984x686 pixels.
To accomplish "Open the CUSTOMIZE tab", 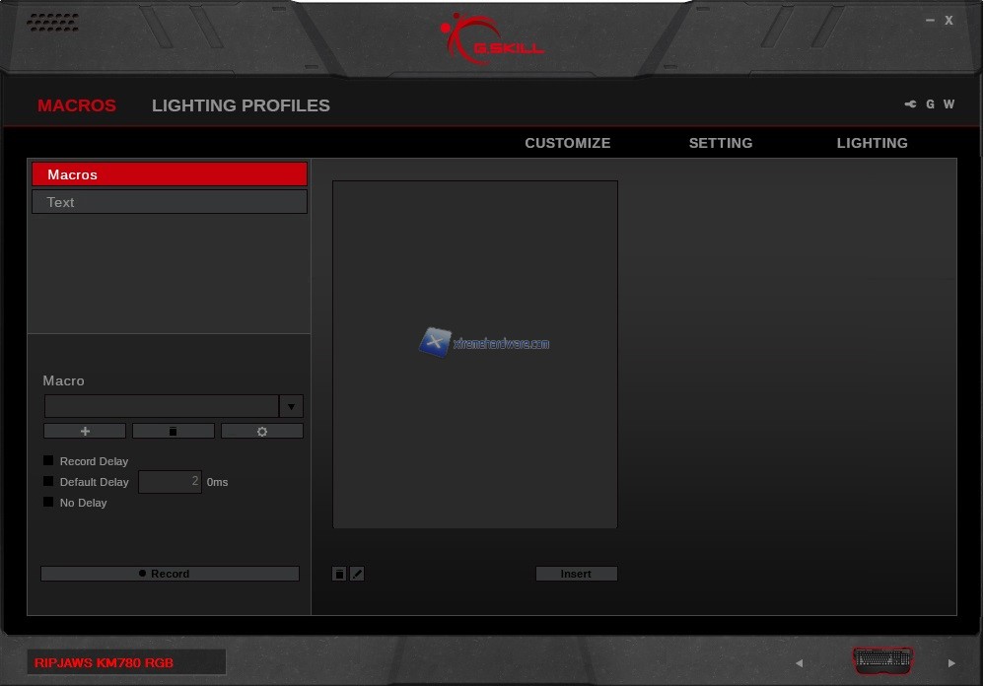I will pos(567,143).
